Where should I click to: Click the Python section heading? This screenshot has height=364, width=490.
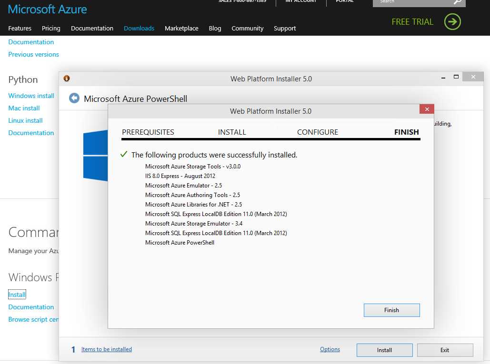pos(23,79)
